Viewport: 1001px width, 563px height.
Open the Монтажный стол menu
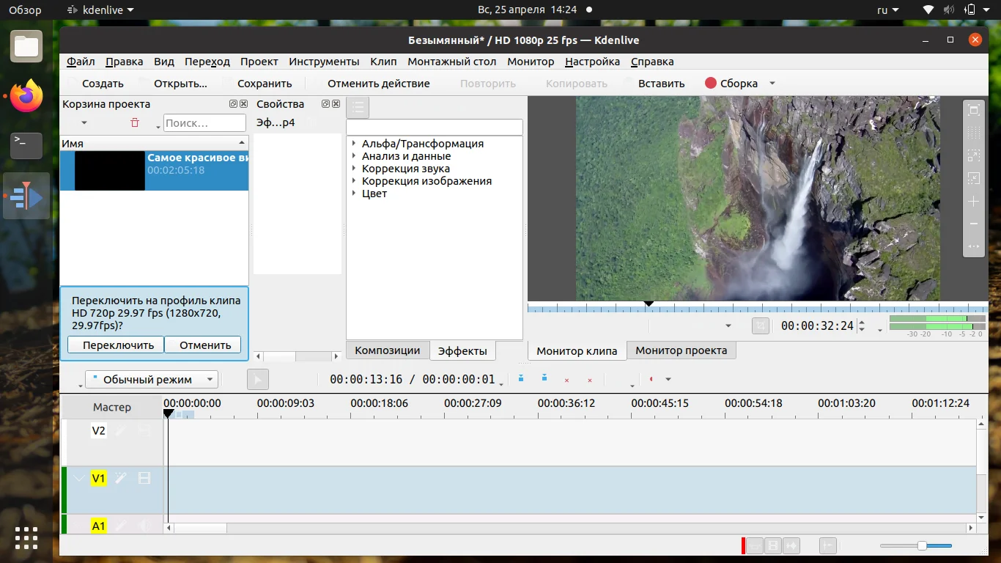(x=451, y=62)
